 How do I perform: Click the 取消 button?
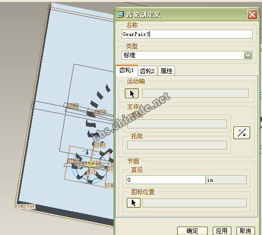click(245, 231)
